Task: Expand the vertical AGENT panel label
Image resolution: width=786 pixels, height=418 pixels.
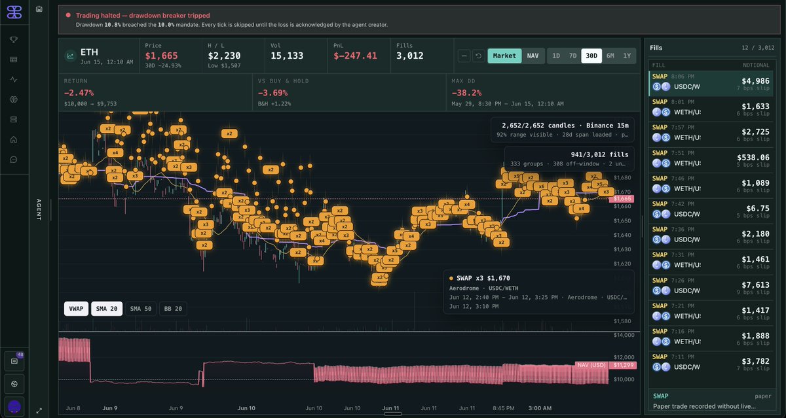Action: click(x=39, y=209)
